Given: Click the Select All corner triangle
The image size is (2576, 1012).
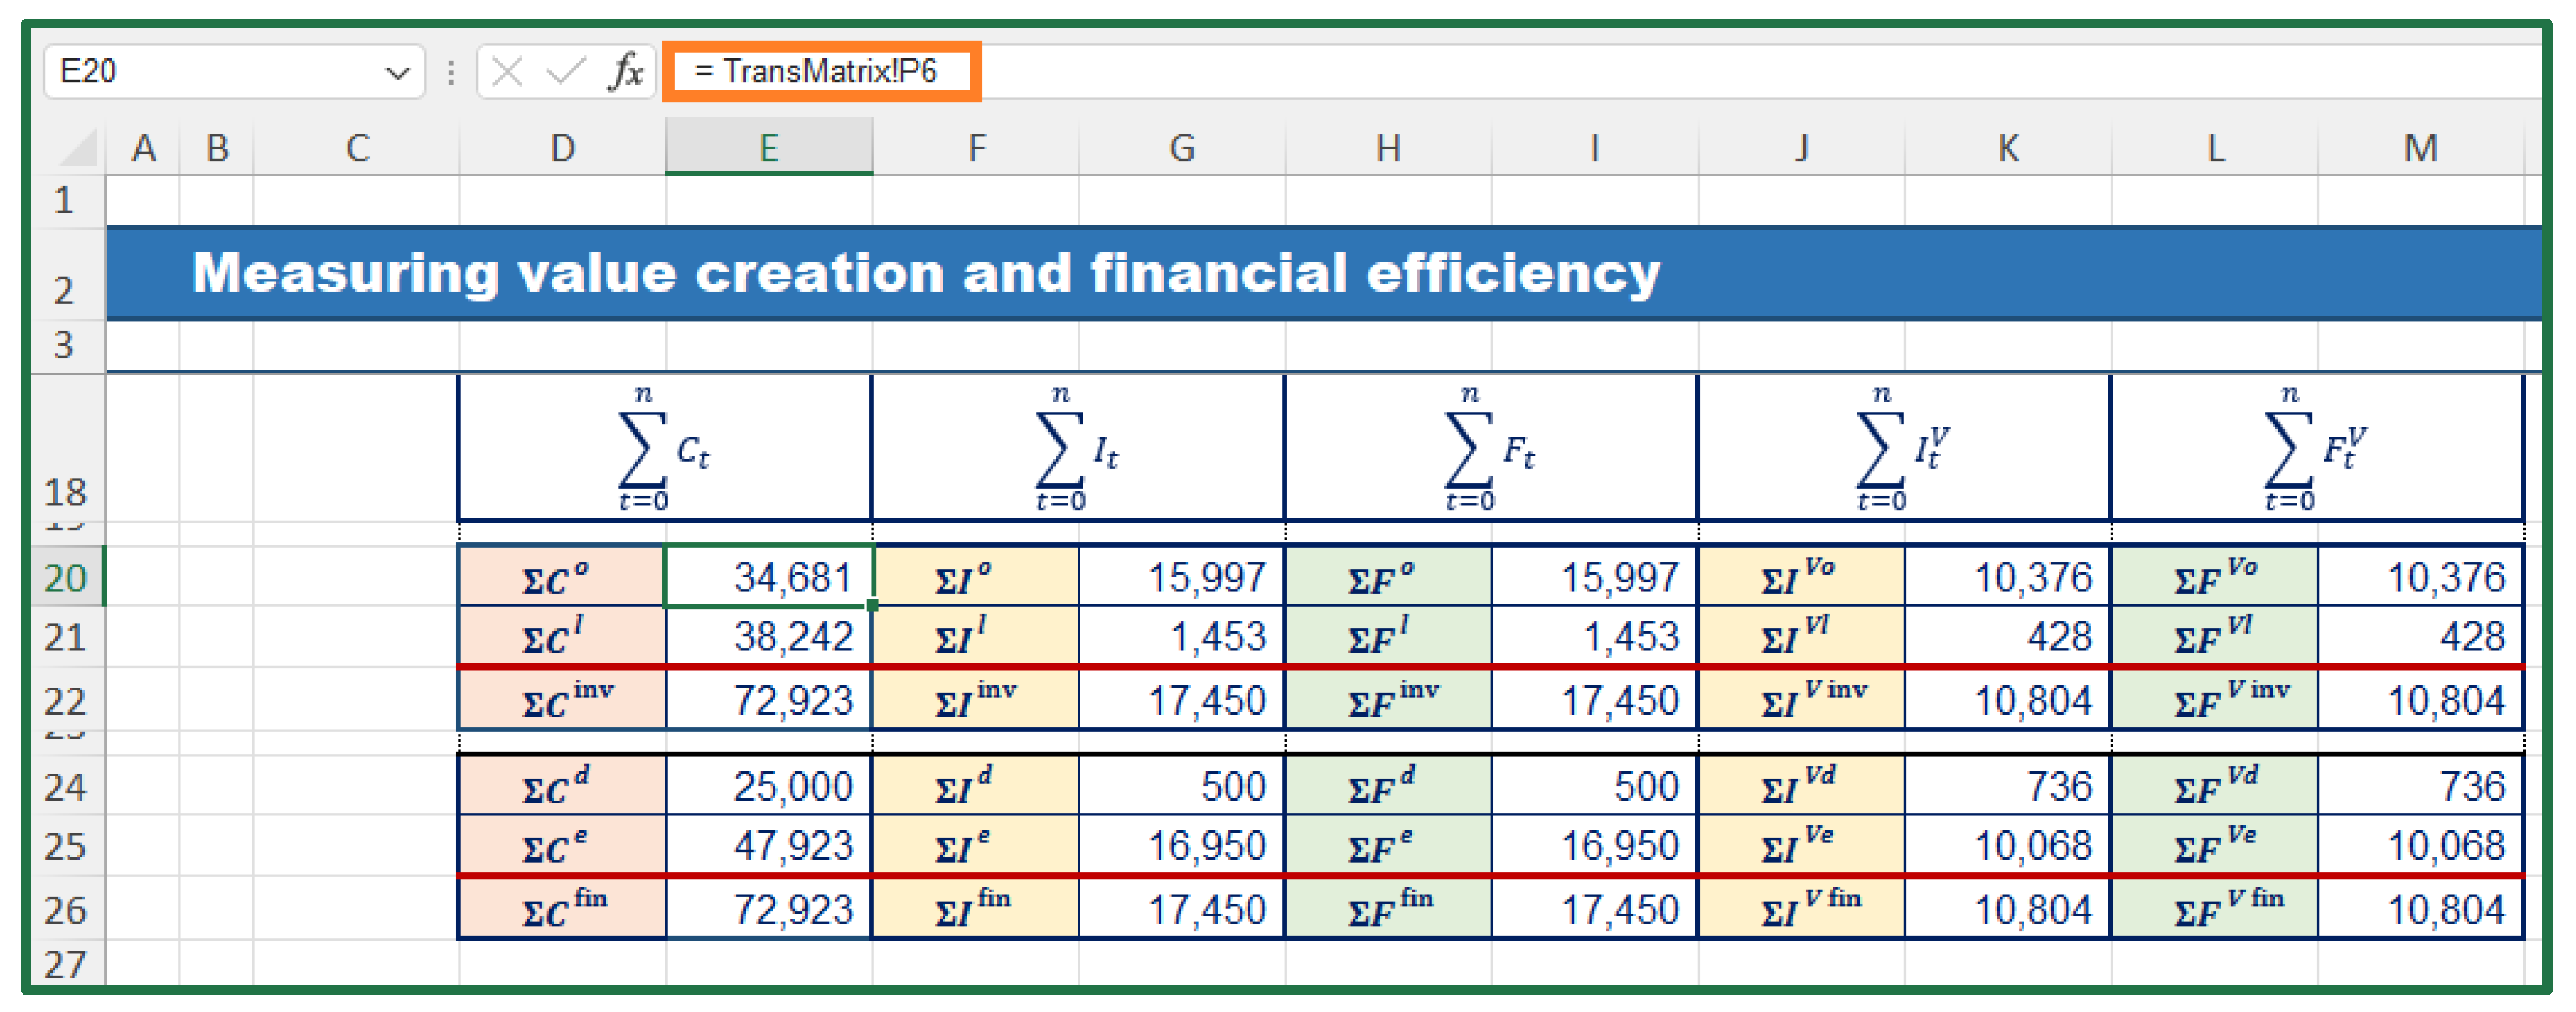Looking at the screenshot, I should point(80,149).
